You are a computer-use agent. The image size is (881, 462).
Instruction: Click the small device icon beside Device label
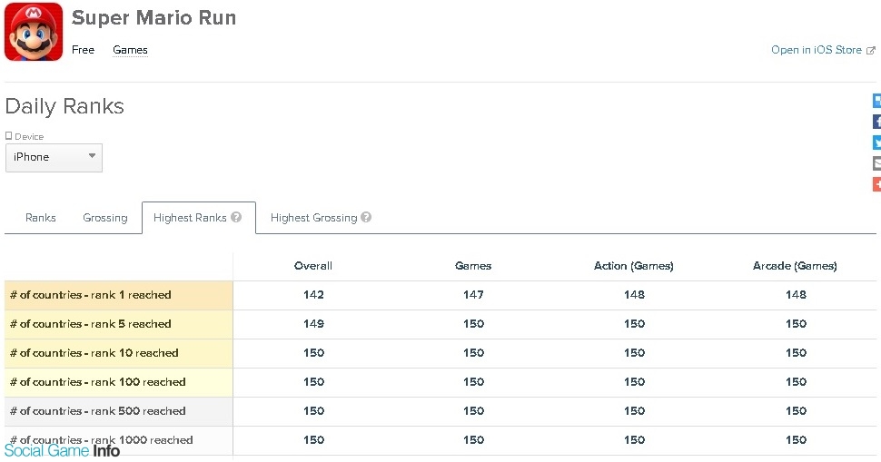tap(8, 136)
